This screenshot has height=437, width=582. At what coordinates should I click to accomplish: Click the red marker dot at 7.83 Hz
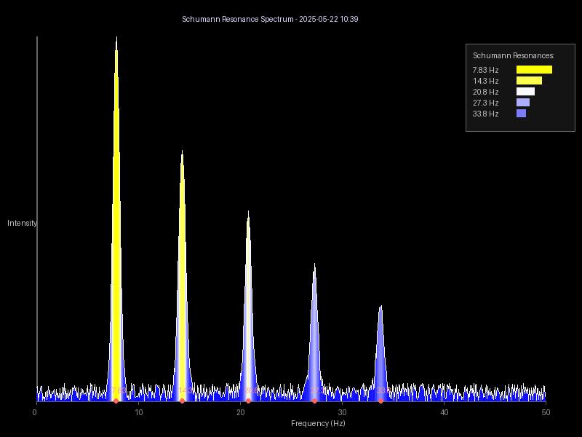coord(116,401)
